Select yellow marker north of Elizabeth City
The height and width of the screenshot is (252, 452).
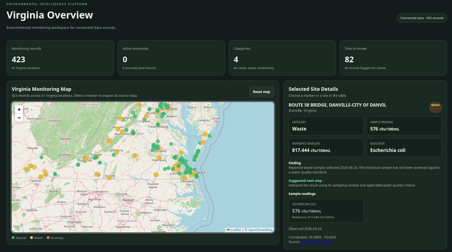(184, 178)
